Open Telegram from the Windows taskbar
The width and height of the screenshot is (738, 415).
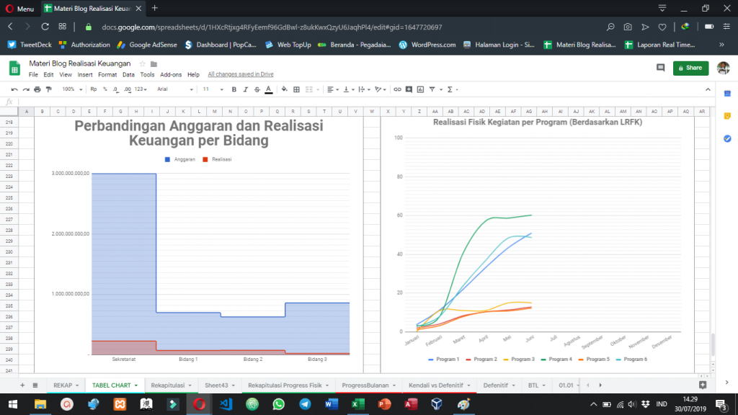pyautogui.click(x=306, y=405)
